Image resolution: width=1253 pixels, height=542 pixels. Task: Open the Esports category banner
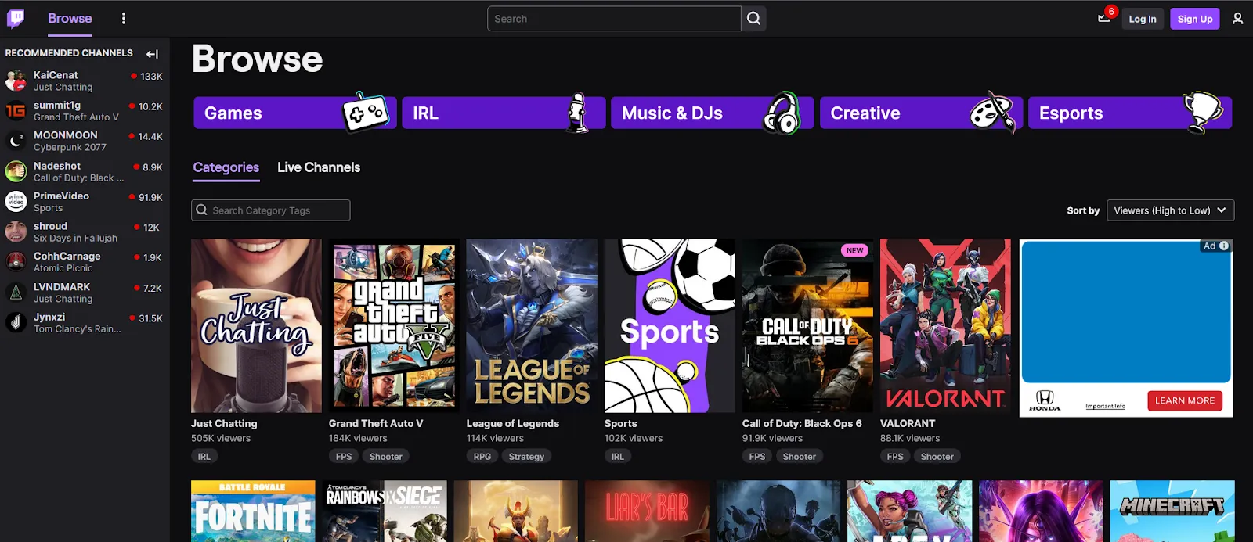tap(1129, 113)
